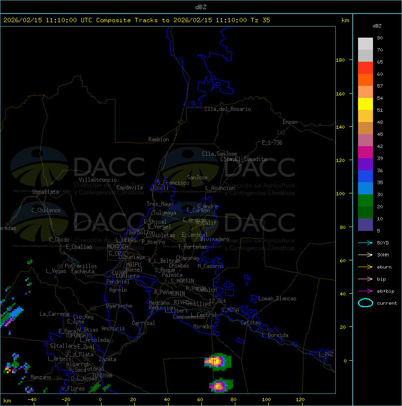402x406 pixels.
Task: Click the lower storm cell at map bottom
Action: click(x=221, y=385)
